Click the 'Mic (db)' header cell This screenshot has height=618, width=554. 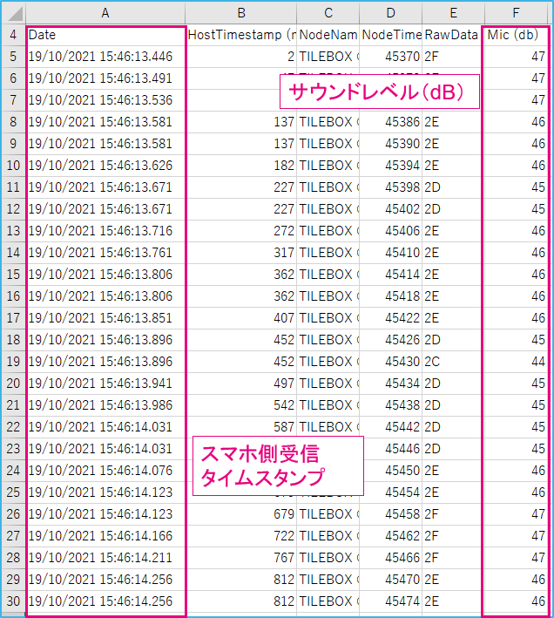tap(516, 35)
